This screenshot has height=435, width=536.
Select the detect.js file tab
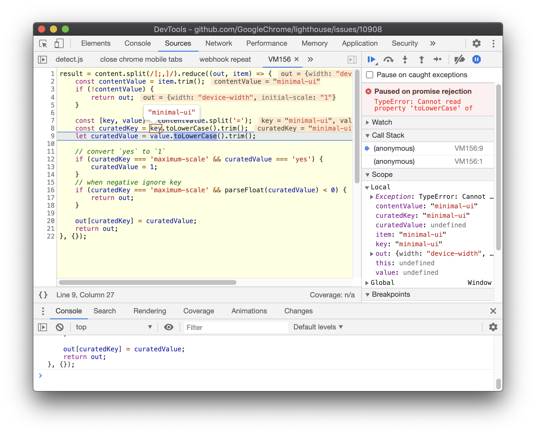[69, 59]
